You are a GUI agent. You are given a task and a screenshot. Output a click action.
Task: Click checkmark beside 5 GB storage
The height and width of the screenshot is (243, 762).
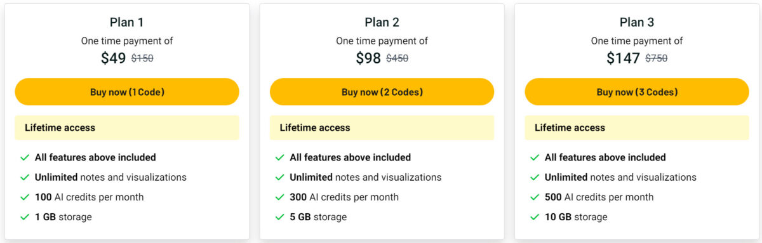coord(280,217)
